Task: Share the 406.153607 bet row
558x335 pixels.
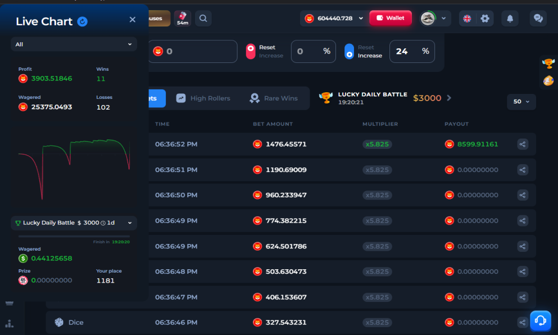Action: [x=523, y=297]
